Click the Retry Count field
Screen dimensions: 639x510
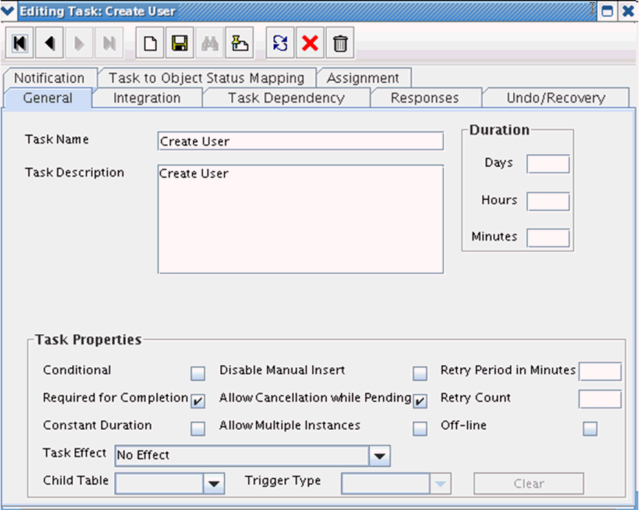(600, 399)
